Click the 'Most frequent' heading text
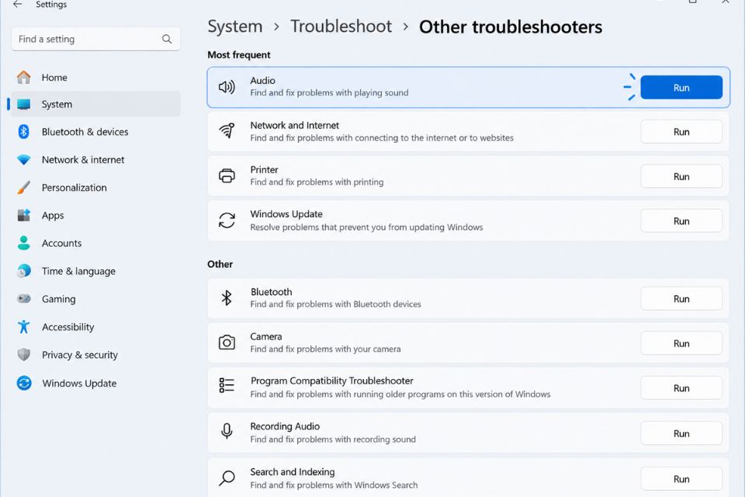The image size is (745, 497). [239, 54]
